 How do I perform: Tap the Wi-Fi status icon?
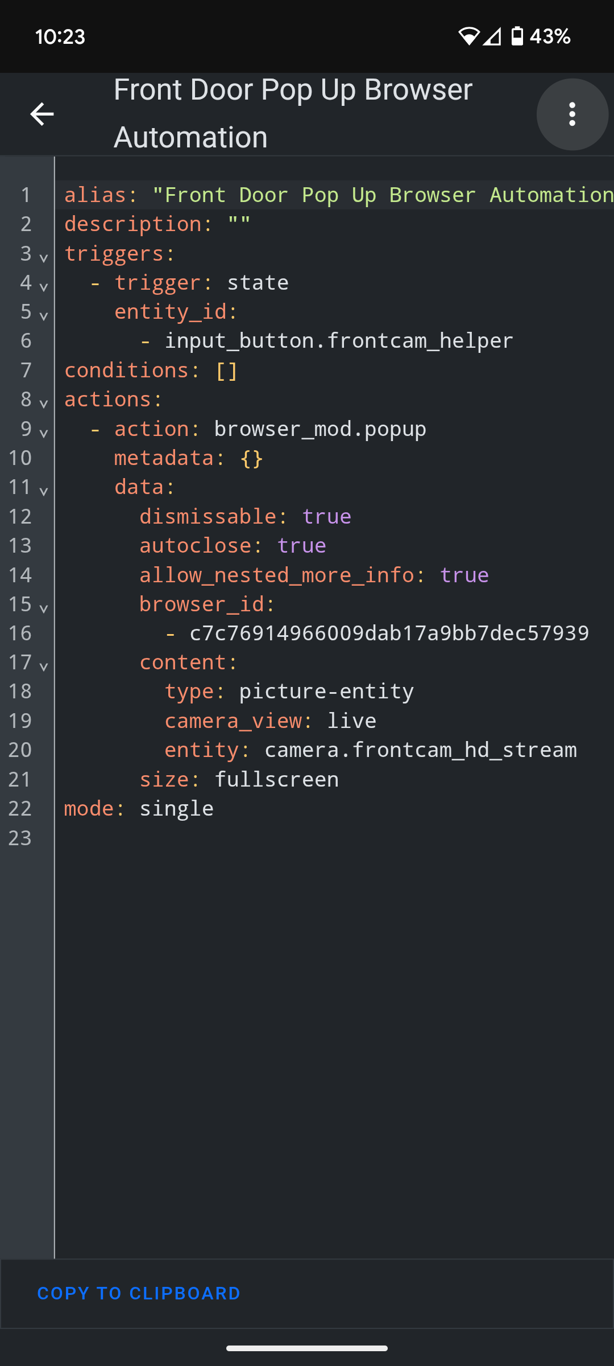point(468,36)
